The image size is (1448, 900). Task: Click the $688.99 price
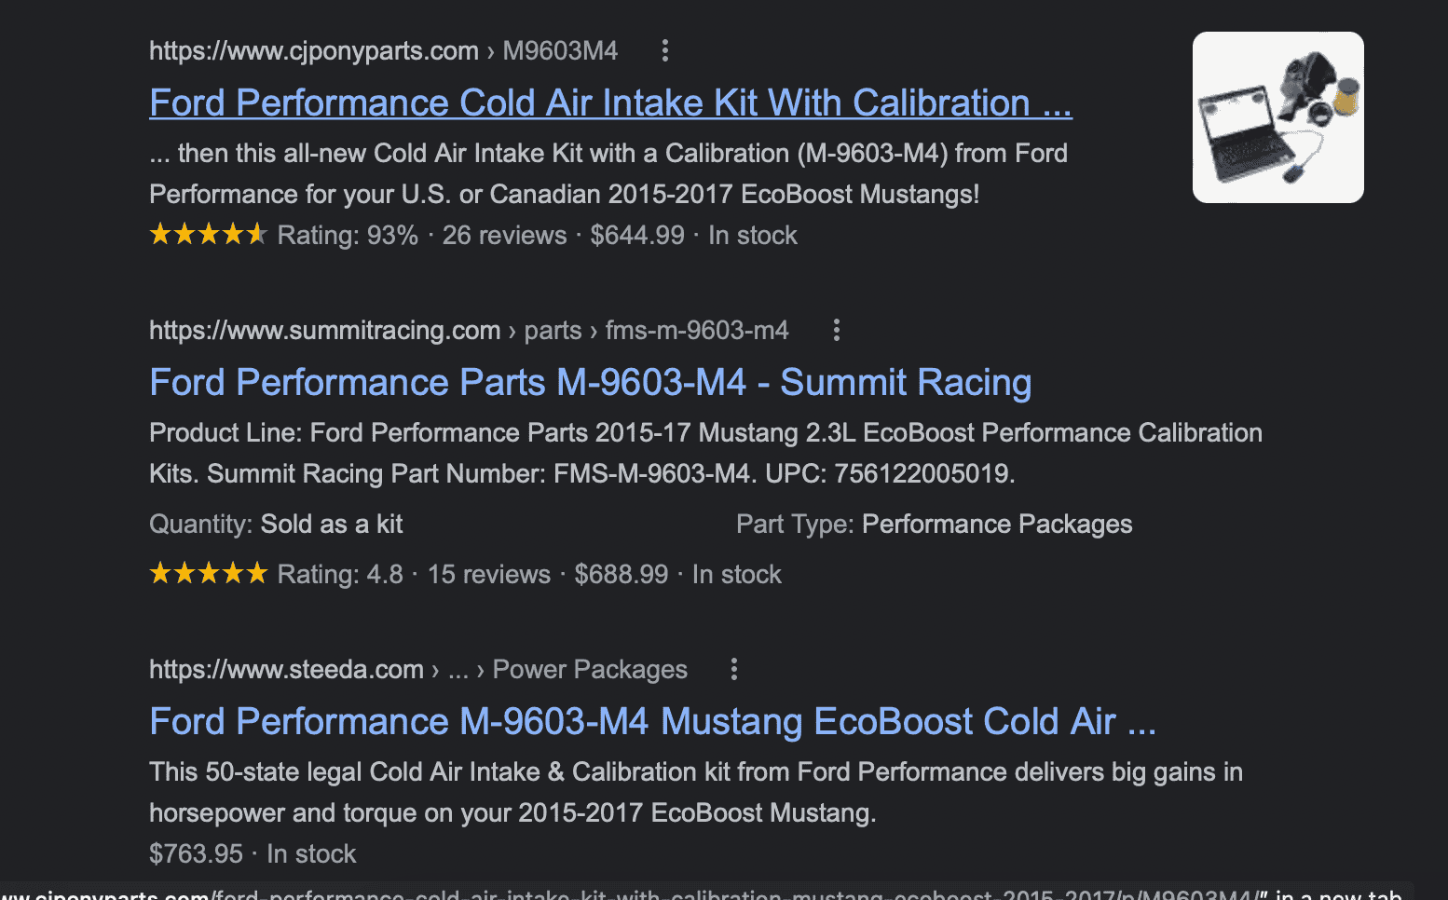622,574
